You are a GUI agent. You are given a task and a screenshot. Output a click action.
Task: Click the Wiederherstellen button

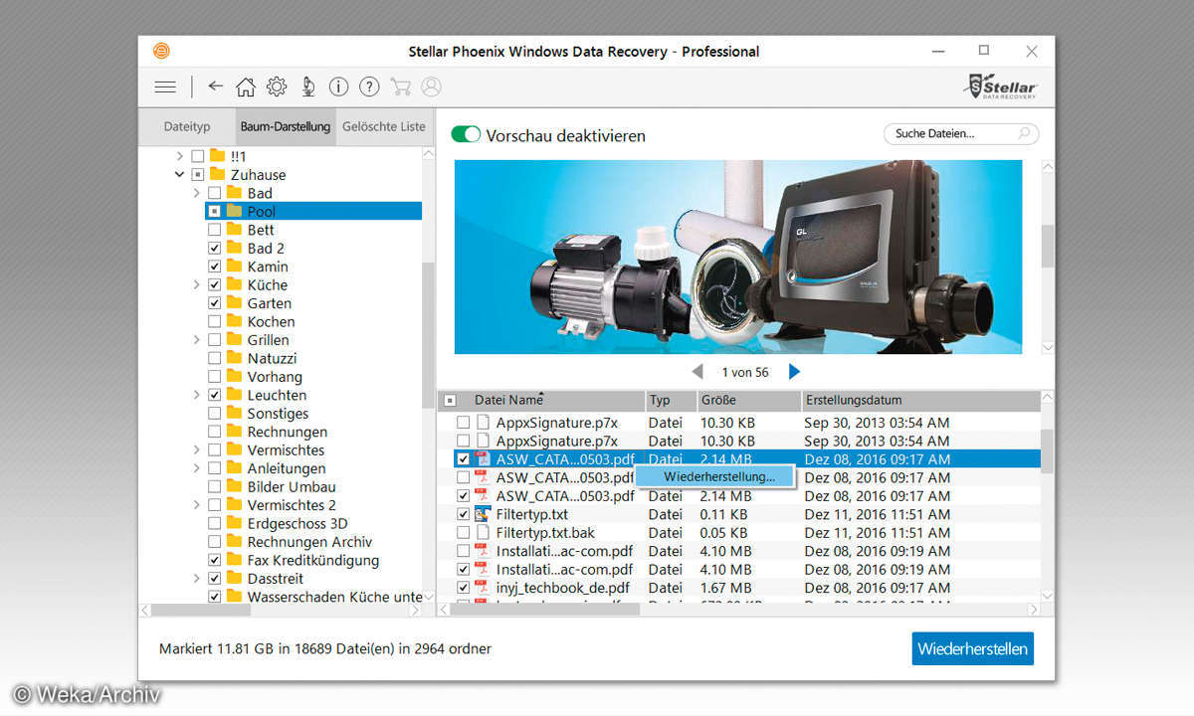click(972, 649)
